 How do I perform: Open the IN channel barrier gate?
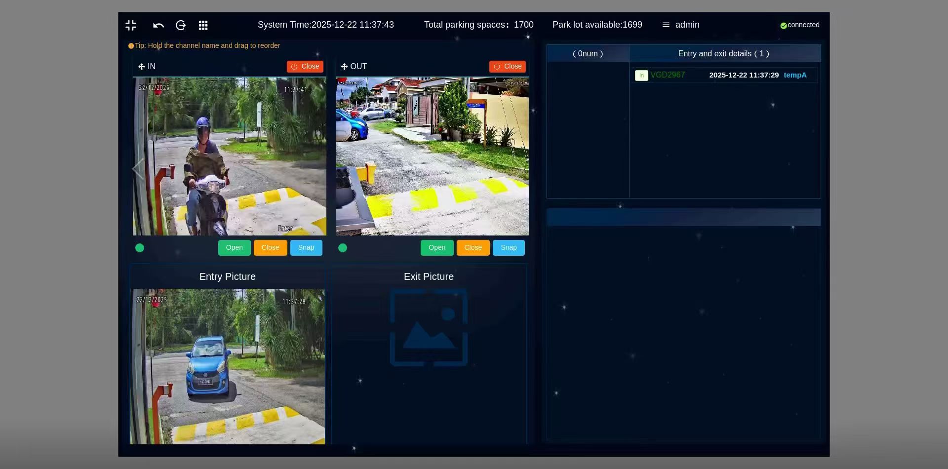235,248
